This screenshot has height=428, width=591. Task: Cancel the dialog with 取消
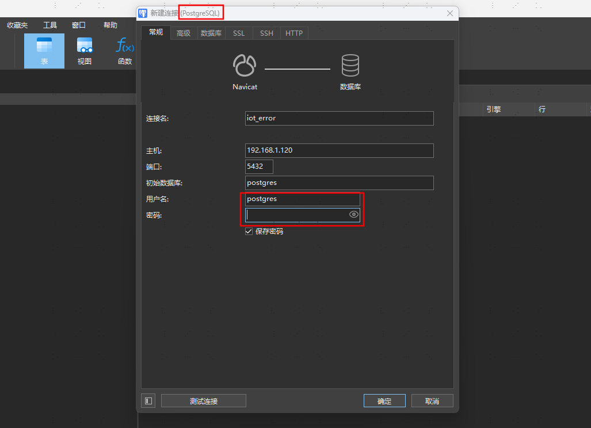(x=432, y=401)
